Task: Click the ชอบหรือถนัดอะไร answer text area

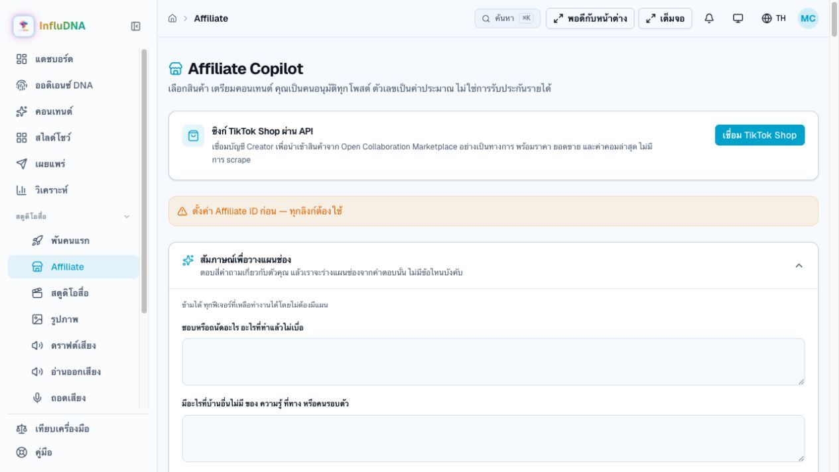Action: (493, 362)
